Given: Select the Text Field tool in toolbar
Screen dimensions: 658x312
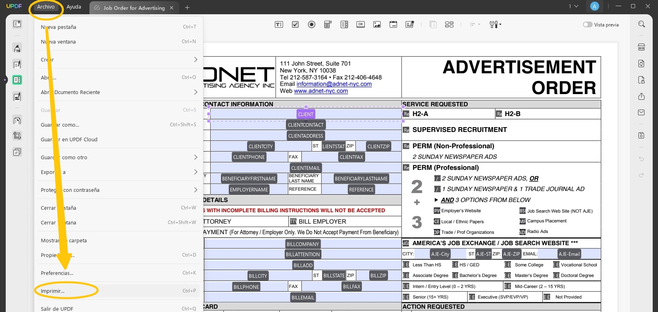Looking at the screenshot, I should point(279,24).
